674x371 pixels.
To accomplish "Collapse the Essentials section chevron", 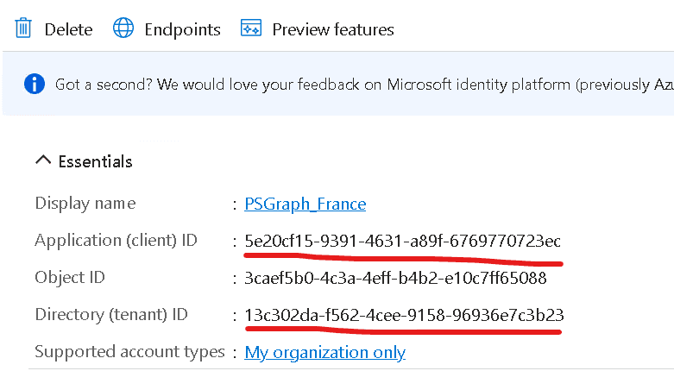I will [x=42, y=160].
